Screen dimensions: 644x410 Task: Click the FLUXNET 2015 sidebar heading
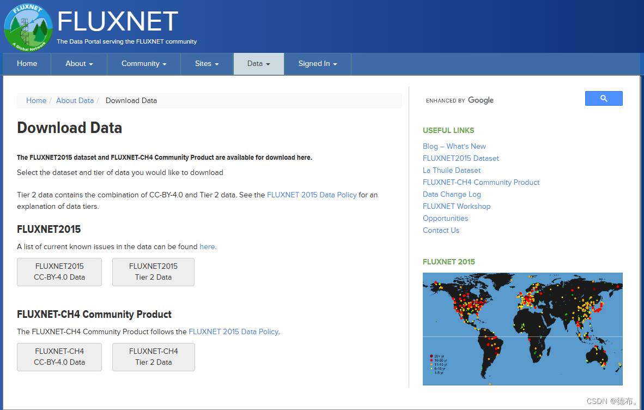click(x=449, y=262)
